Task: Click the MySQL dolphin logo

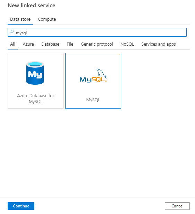Action: [x=93, y=75]
